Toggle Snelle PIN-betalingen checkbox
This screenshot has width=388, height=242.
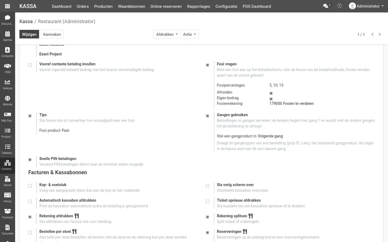pos(30,160)
